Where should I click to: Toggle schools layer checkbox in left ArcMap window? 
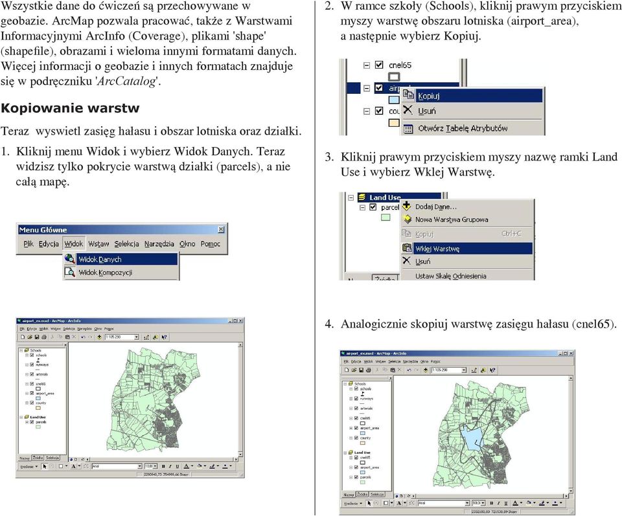[32, 355]
